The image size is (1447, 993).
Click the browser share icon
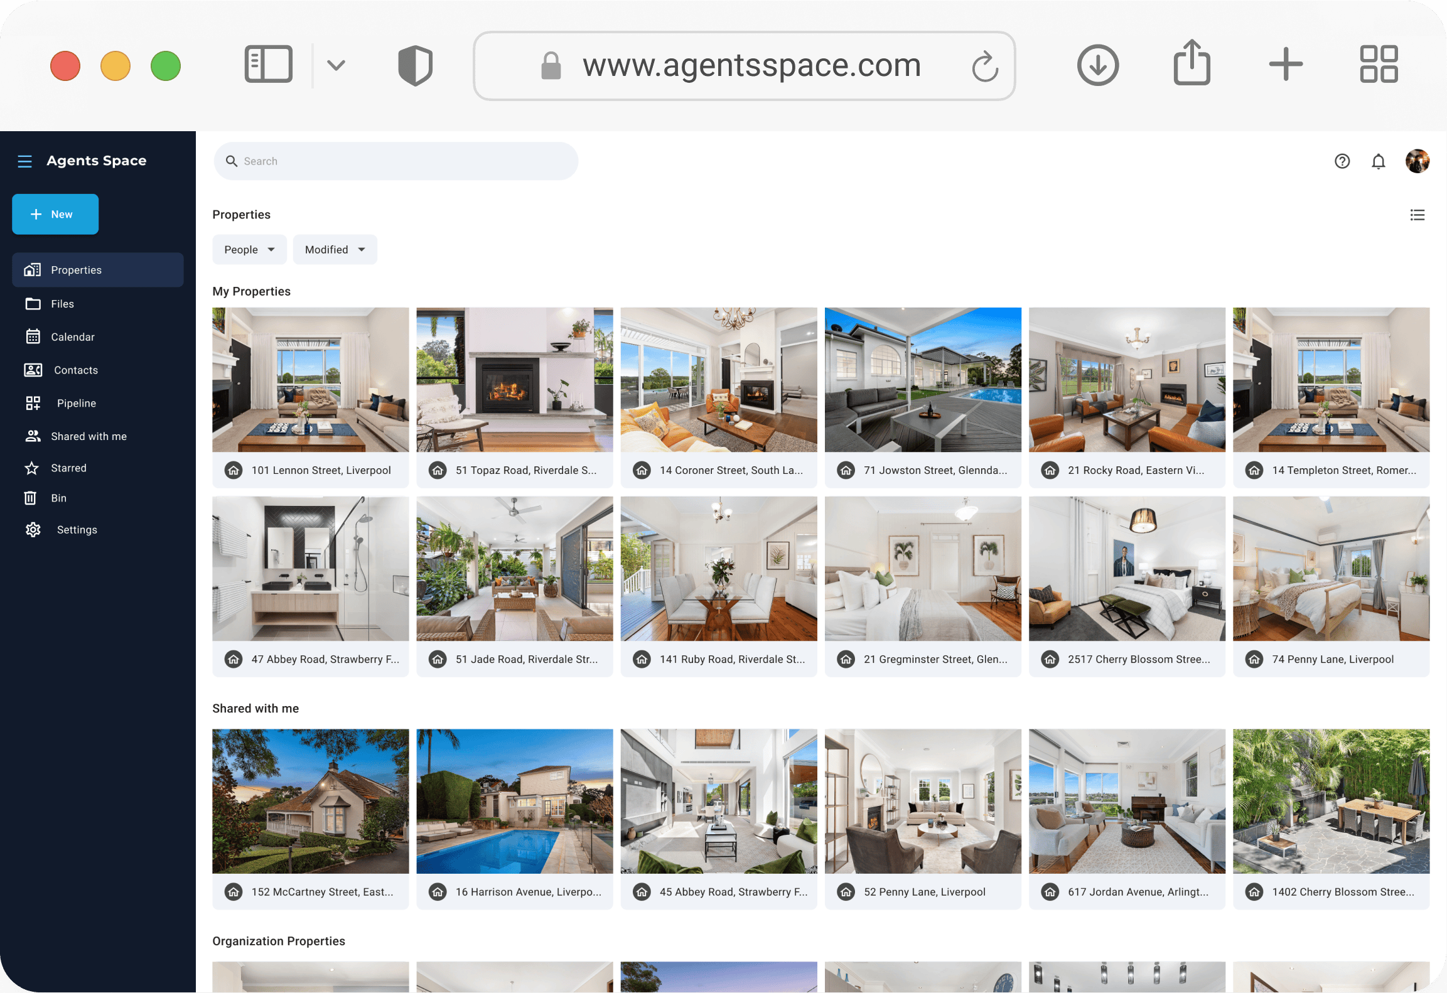(x=1191, y=63)
